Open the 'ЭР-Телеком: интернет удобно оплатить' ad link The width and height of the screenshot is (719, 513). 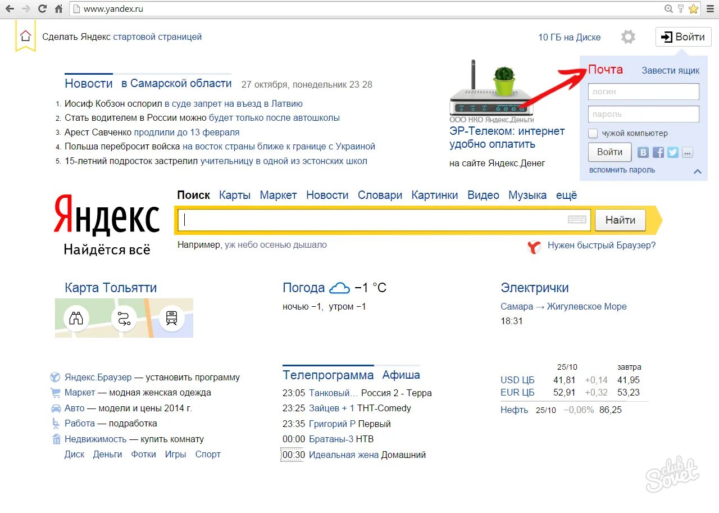click(x=507, y=138)
